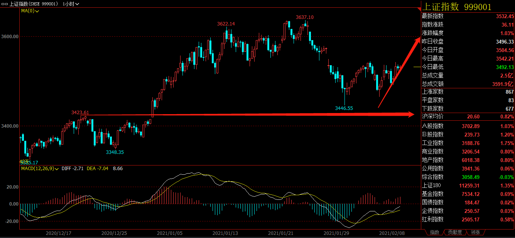Open the 1小时 timeframe dropdown
515x238 pixels.
tap(71, 4)
